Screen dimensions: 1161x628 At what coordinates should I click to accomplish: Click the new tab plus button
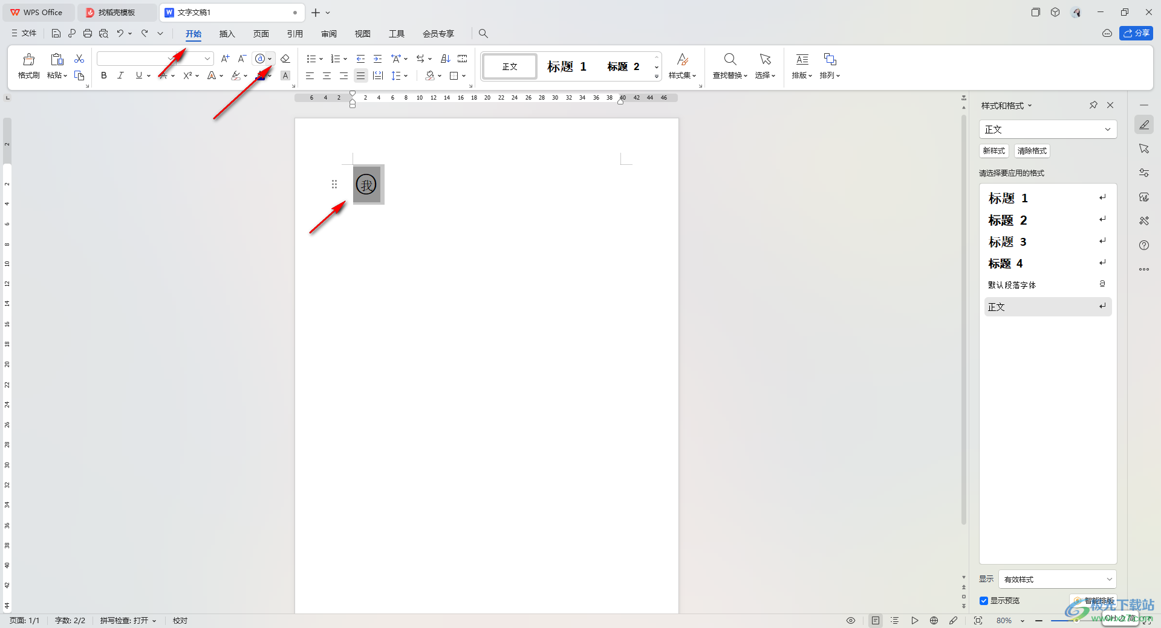(x=316, y=12)
